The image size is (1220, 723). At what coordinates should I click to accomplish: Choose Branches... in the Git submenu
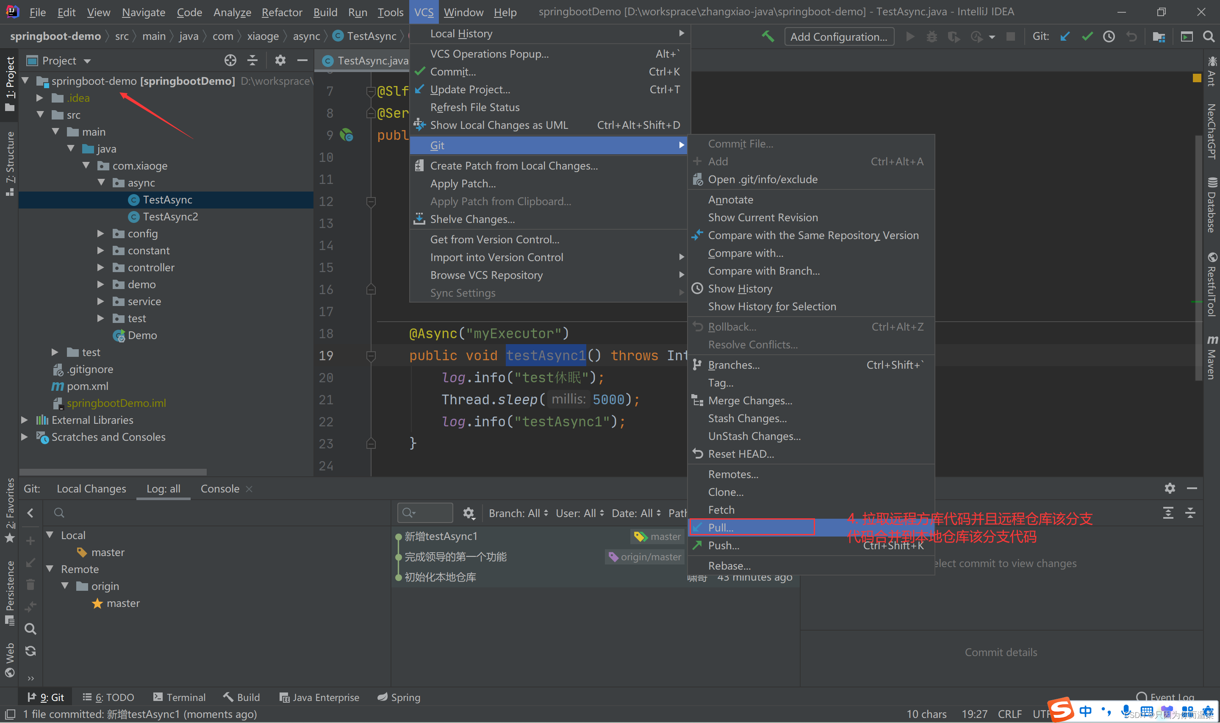coord(810,365)
